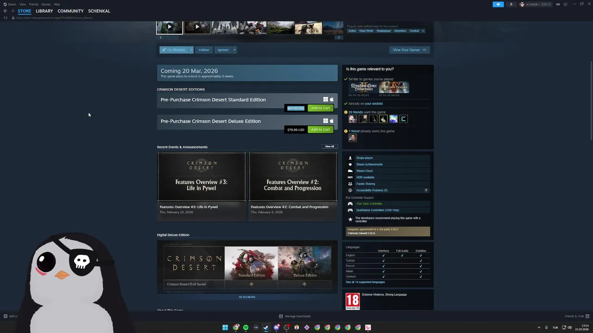Expand the Ignore dropdown arrow
Viewport: 593px width, 333px height.
[234, 50]
